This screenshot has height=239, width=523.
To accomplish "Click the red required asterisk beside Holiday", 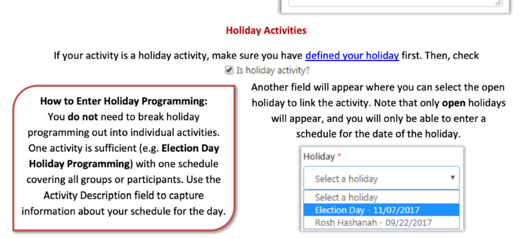I will point(339,157).
